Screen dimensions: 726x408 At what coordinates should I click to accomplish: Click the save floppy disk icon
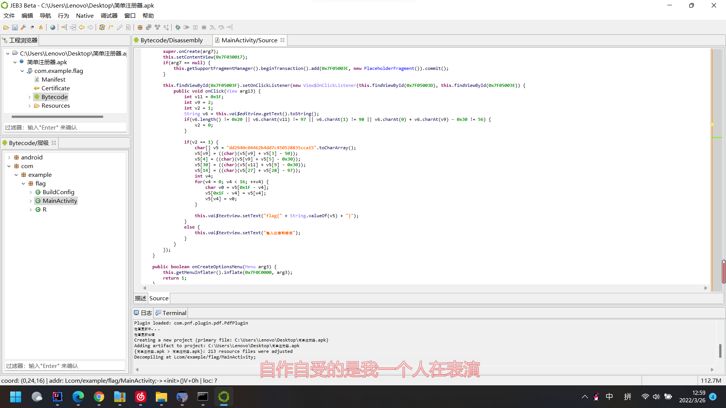15,27
